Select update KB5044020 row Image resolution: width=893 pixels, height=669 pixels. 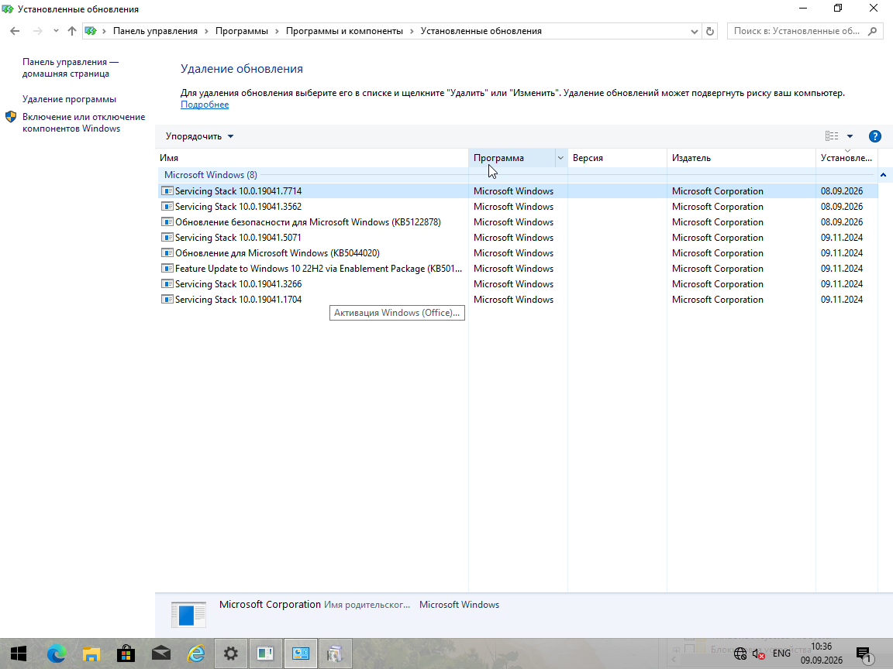pyautogui.click(x=518, y=253)
